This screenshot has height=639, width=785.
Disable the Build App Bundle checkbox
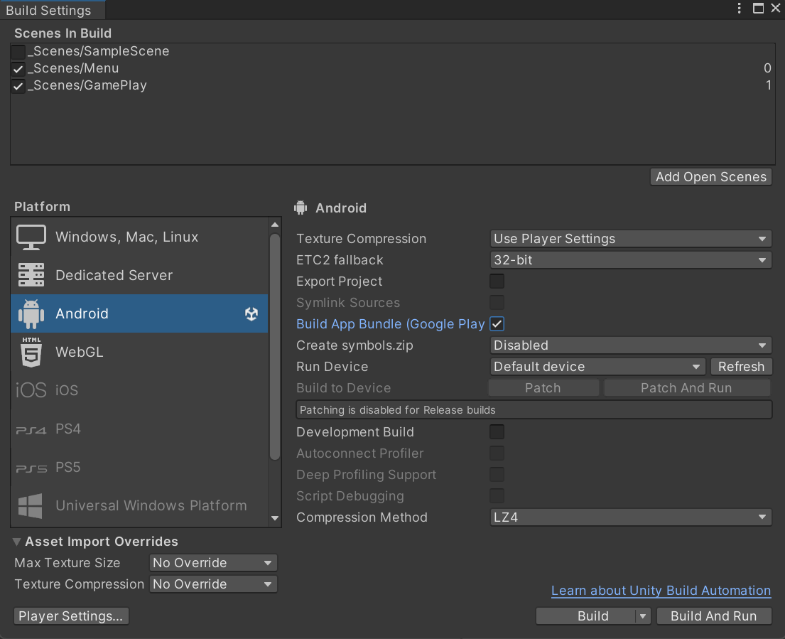tap(497, 324)
